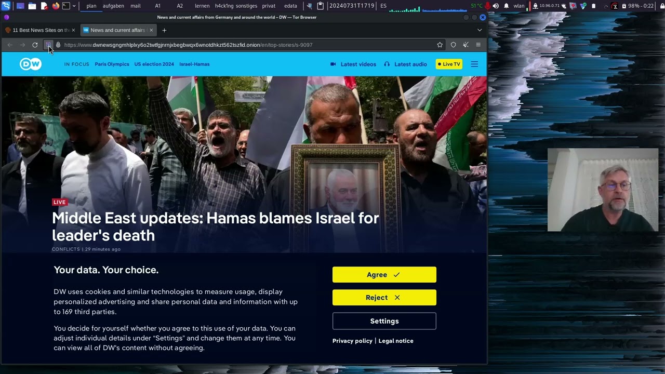Click the red LIVE badge

coord(60,202)
